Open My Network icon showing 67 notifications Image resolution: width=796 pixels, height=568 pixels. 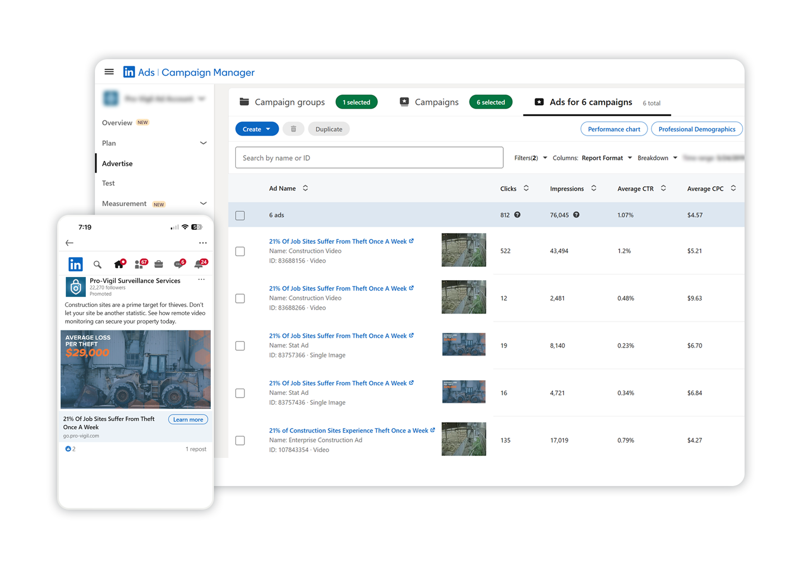pos(140,264)
